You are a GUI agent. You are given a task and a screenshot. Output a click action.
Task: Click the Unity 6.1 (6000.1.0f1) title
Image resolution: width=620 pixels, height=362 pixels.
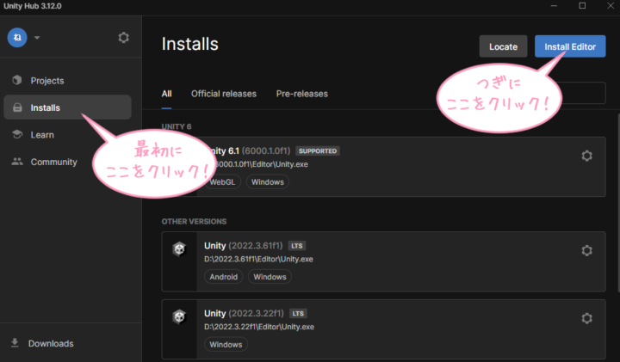[249, 150]
